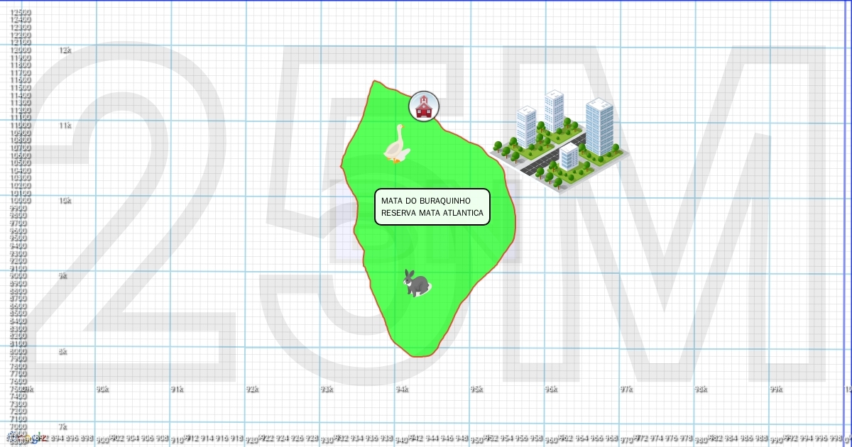Screen dimensions: 852x447
Task: Click the 8k vertical axis label
Action: click(63, 351)
